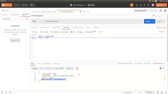Click the Invite button
This screenshot has width=168, height=94.
pyautogui.click(x=91, y=5)
